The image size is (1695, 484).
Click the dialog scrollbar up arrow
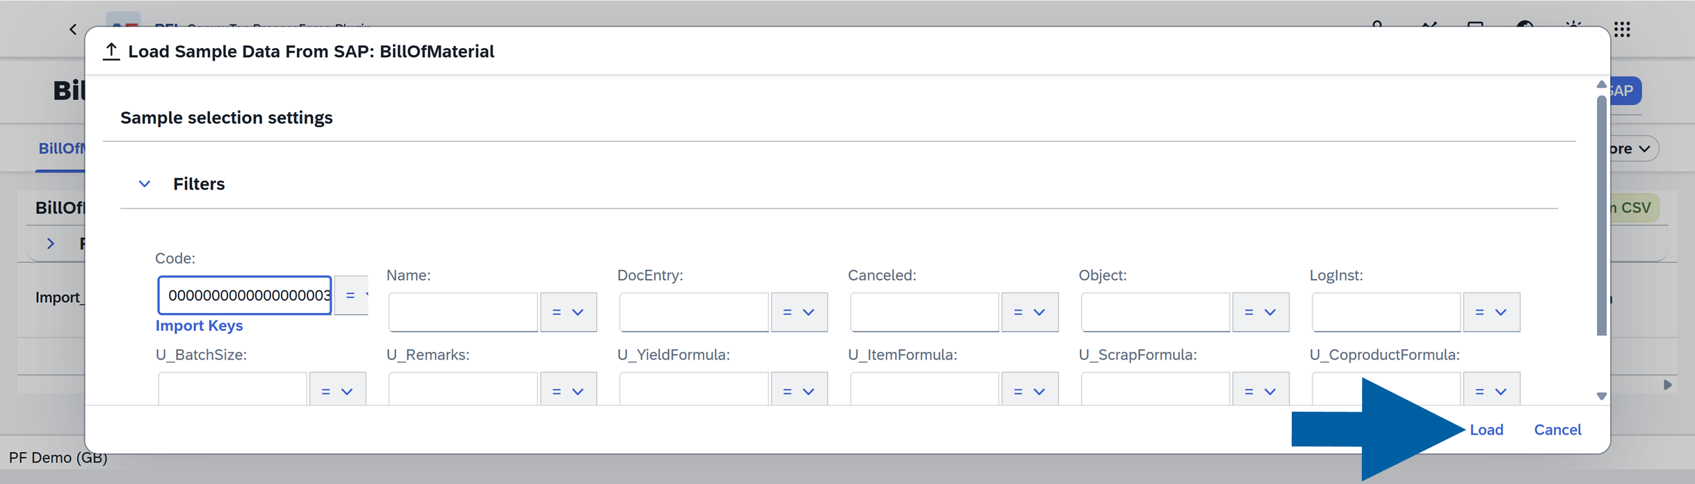tap(1601, 84)
